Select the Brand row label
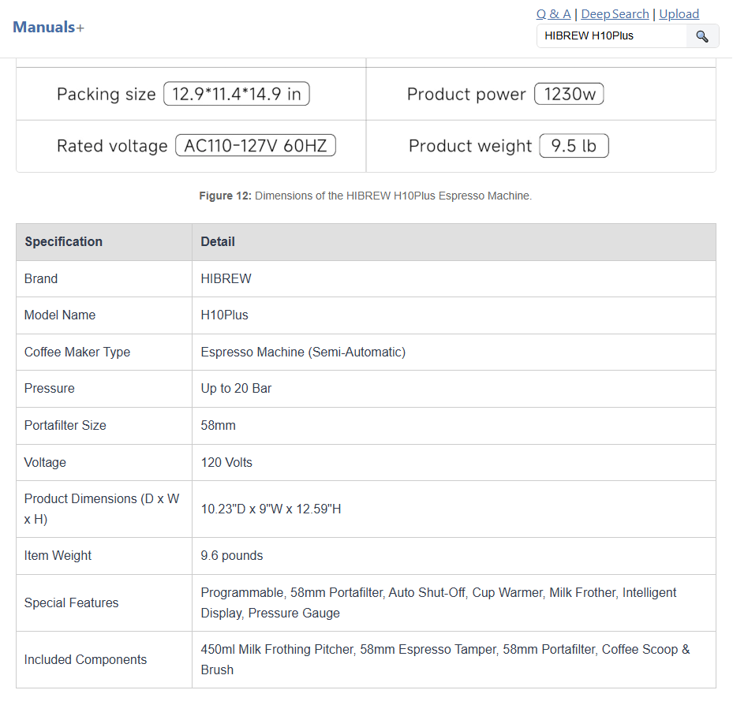Screen dimensions: 733x705 (41, 279)
